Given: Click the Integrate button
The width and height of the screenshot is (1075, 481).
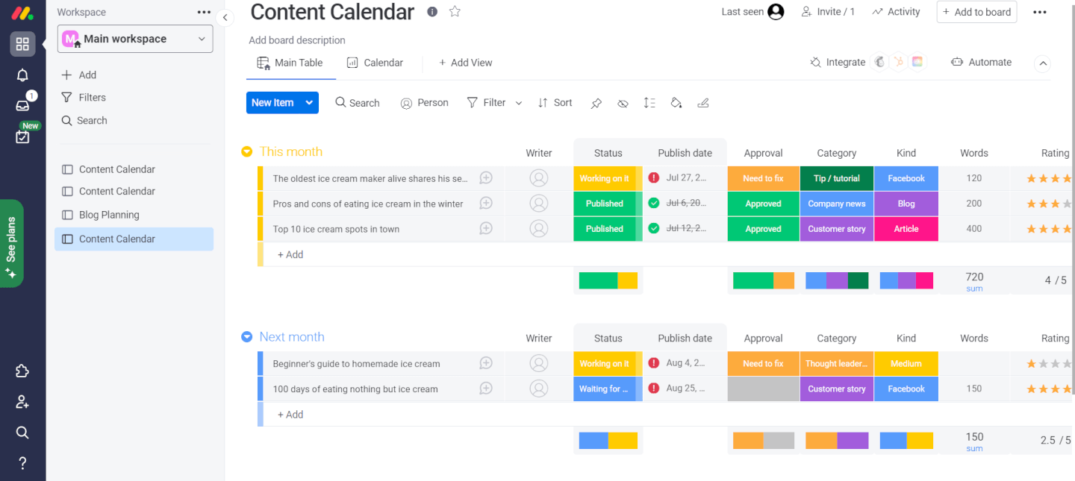Looking at the screenshot, I should point(838,62).
